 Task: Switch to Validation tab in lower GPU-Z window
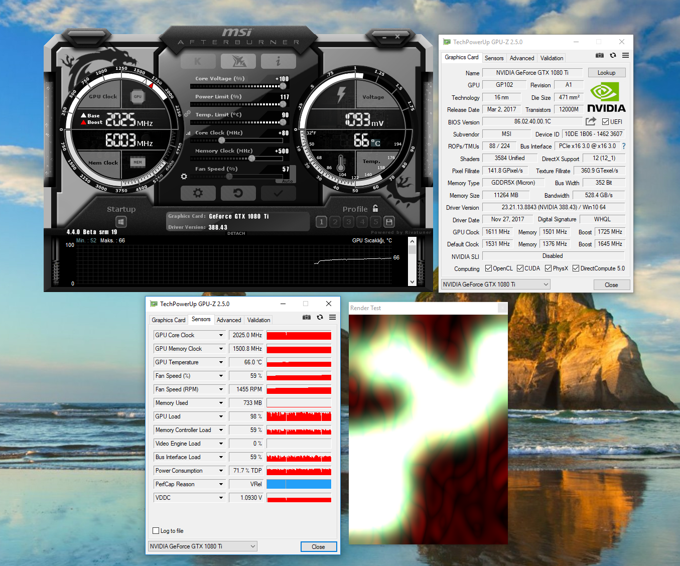click(258, 320)
